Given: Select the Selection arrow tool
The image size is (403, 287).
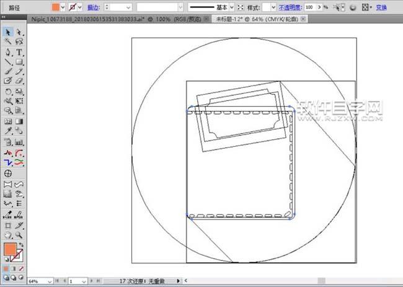Looking at the screenshot, I should click(x=8, y=32).
